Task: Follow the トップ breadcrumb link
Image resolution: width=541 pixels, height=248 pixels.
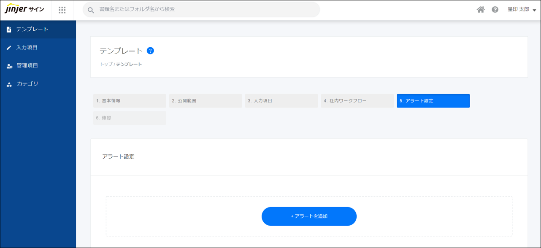Action: click(106, 65)
